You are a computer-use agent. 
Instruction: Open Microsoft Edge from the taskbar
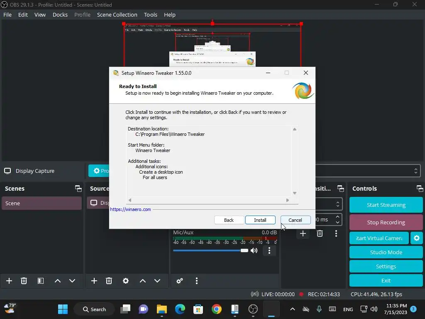coord(180,309)
